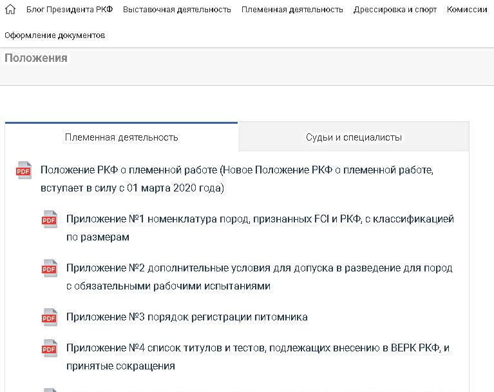Click PDF icon next to Приложение №1
Screen dimensions: 494x392
(50, 219)
